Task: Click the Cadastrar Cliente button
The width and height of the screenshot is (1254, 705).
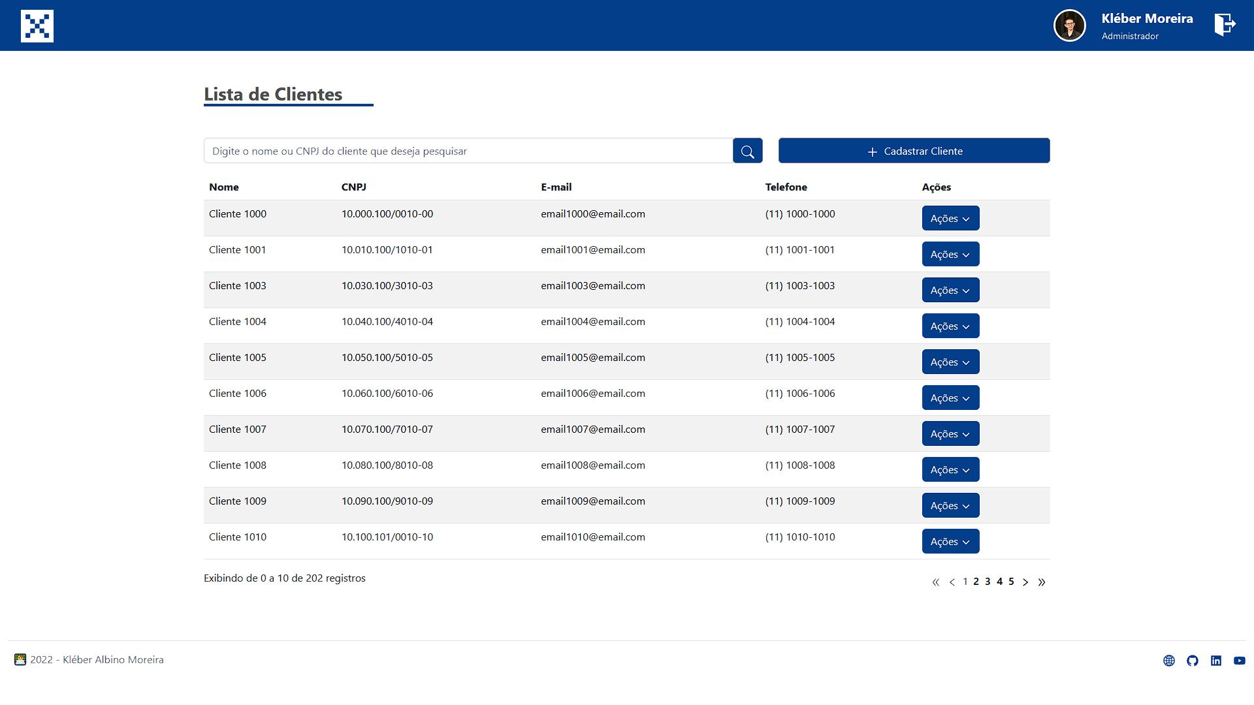Action: (914, 151)
